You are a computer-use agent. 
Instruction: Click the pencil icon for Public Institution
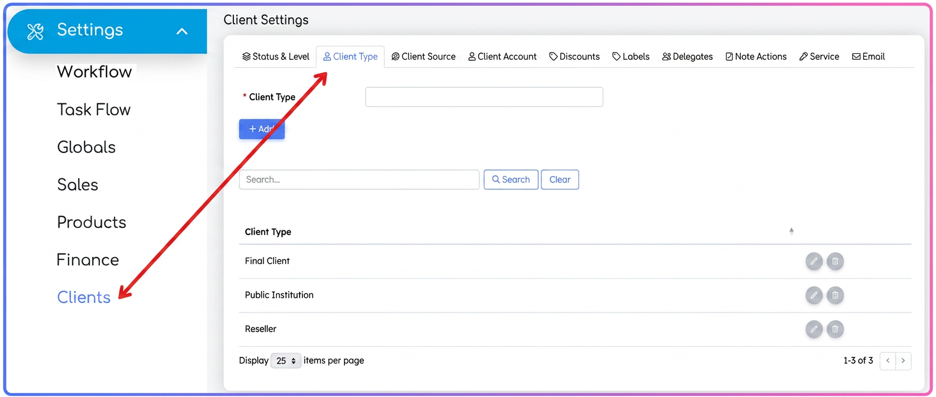click(x=814, y=295)
